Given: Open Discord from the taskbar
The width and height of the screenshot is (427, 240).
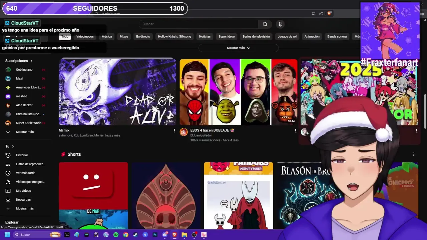Looking at the screenshot, I should coord(164,235).
